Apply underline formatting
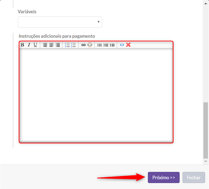Viewport: 209px width, 189px height. (x=35, y=45)
